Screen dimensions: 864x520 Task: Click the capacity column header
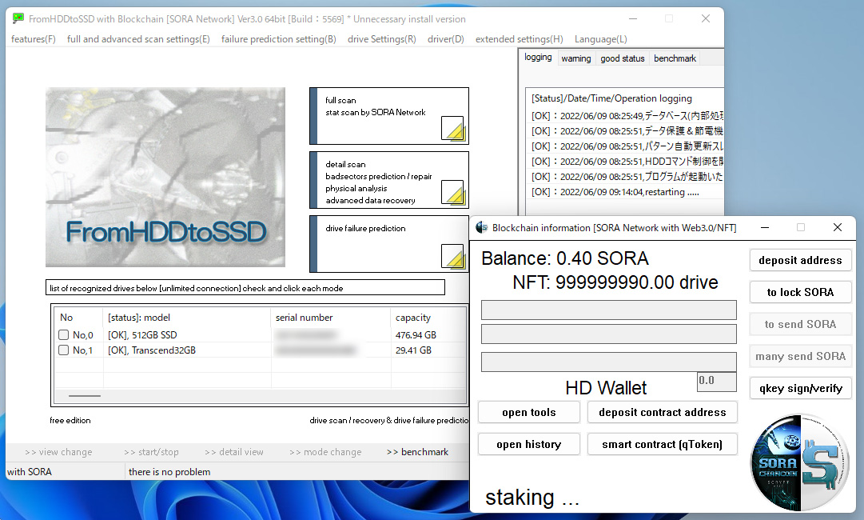428,318
